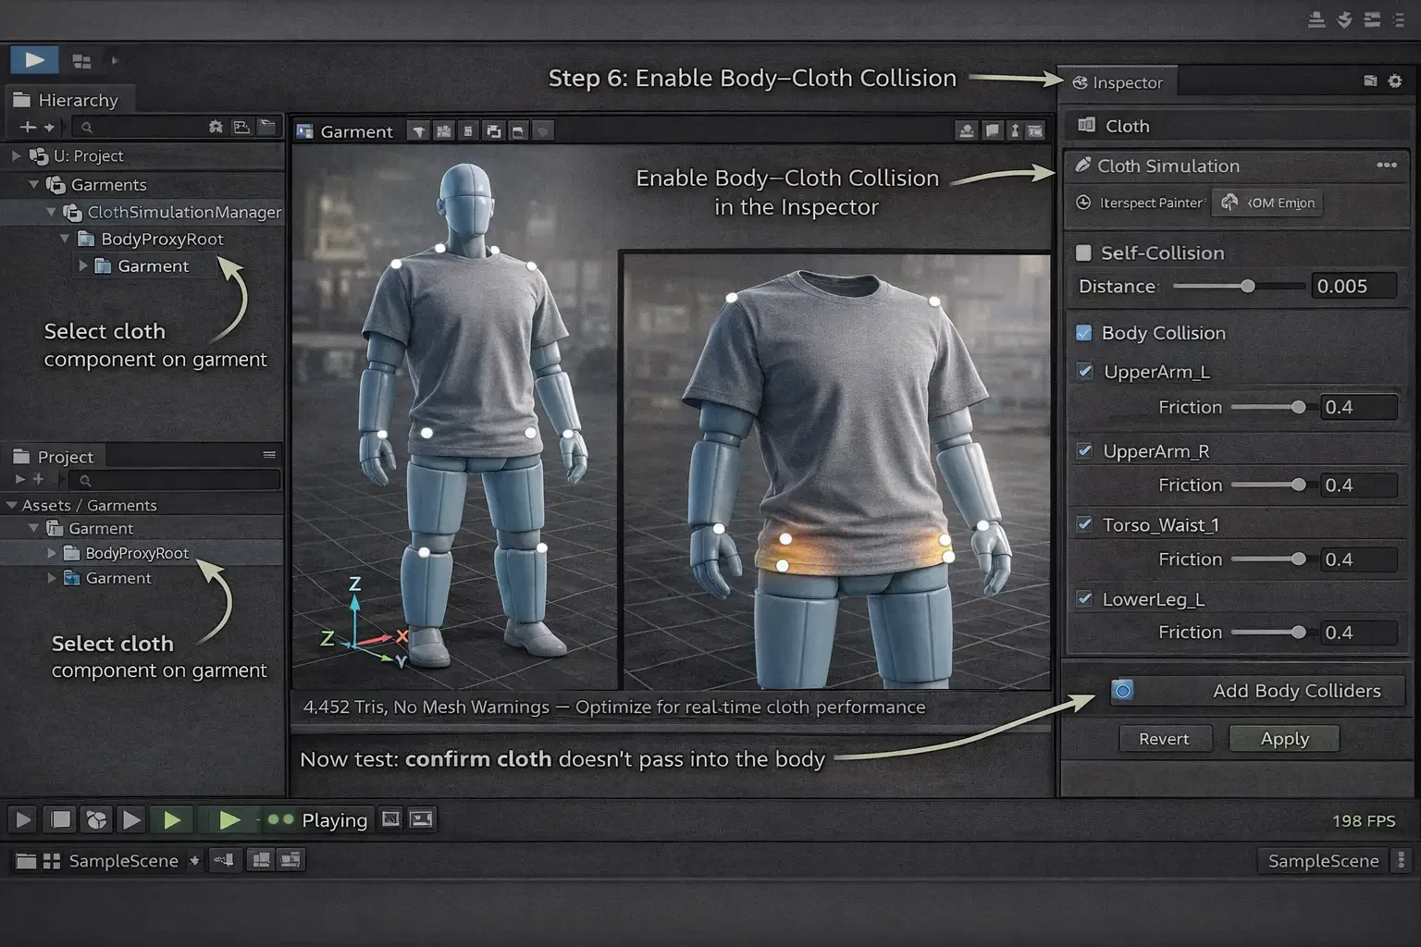Viewport: 1421px width, 947px height.
Task: Click the folder icon above the Project search
Action: (20, 455)
